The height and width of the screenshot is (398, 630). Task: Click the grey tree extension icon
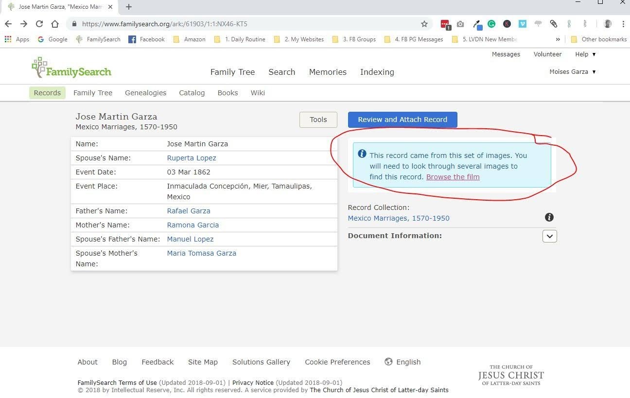[x=538, y=23]
